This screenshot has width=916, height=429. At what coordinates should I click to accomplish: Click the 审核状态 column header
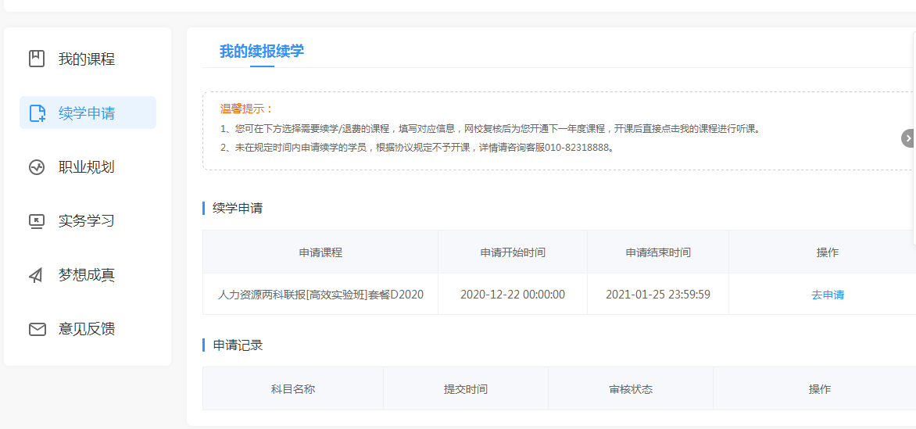[x=630, y=388]
